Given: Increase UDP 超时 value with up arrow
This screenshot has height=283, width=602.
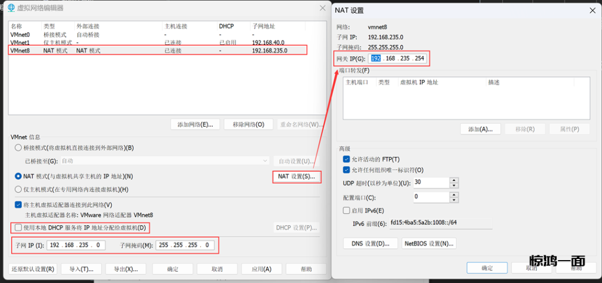Looking at the screenshot, I should (453, 180).
